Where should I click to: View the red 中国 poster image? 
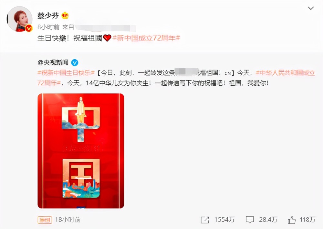click(x=81, y=151)
